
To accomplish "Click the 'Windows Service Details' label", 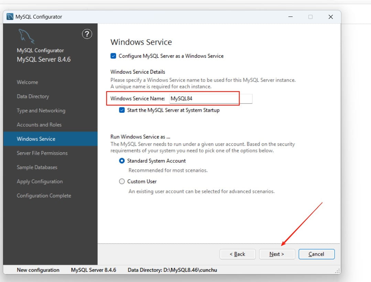I will [x=138, y=72].
